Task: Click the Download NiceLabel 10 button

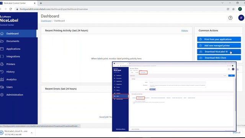Action: click(219, 52)
